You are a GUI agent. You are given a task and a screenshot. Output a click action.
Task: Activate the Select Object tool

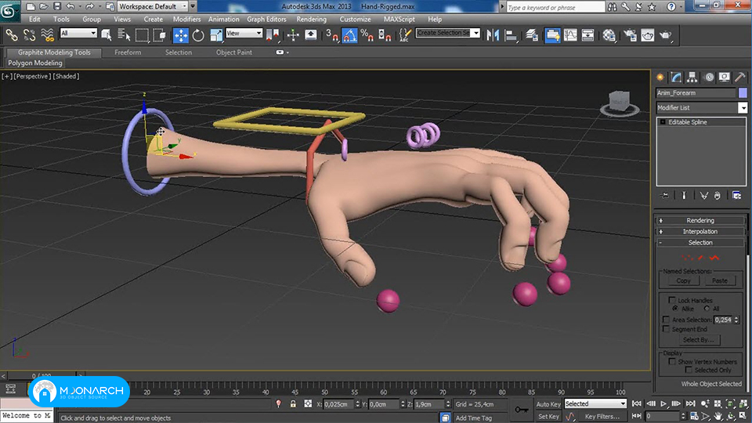tap(107, 35)
